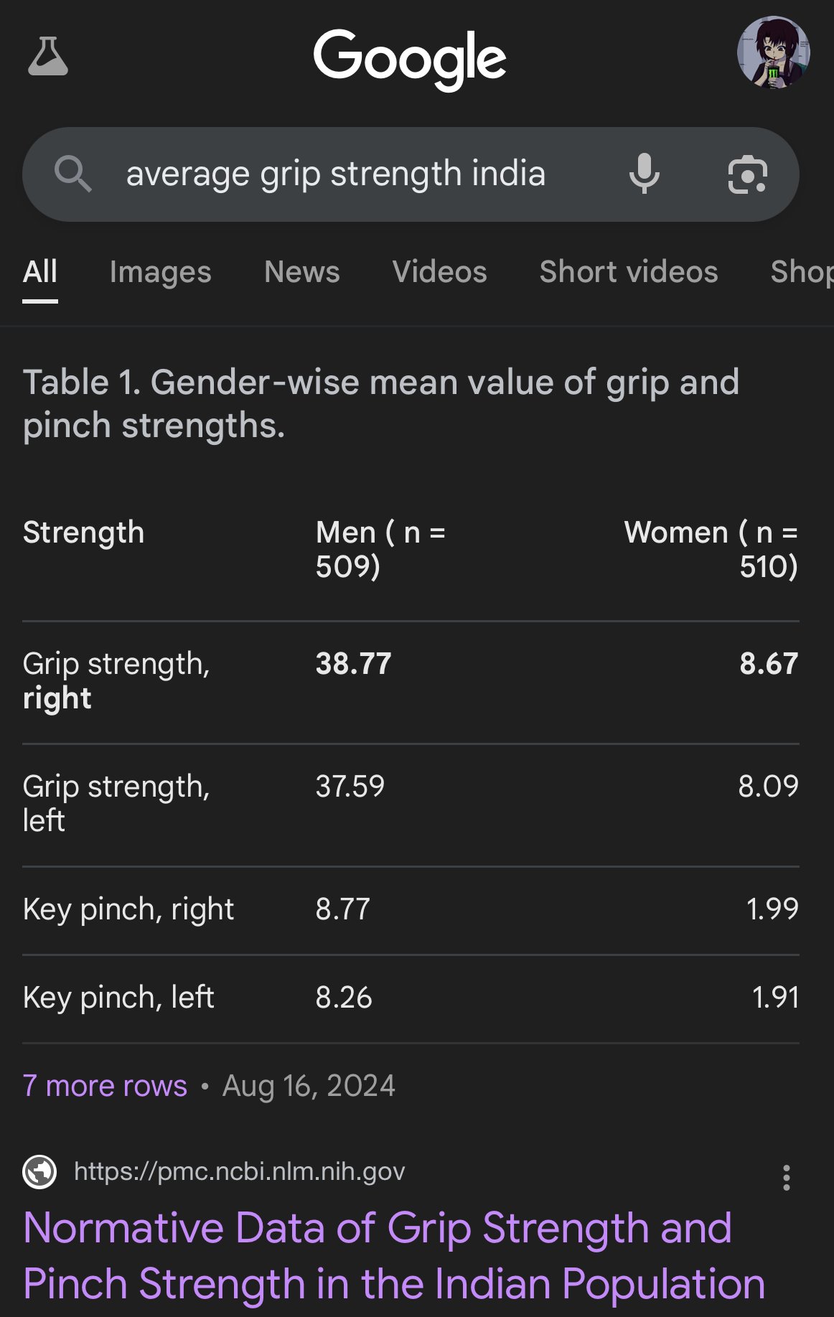Open Google Lens camera search
Image resolution: width=834 pixels, height=1317 pixels.
click(x=747, y=174)
